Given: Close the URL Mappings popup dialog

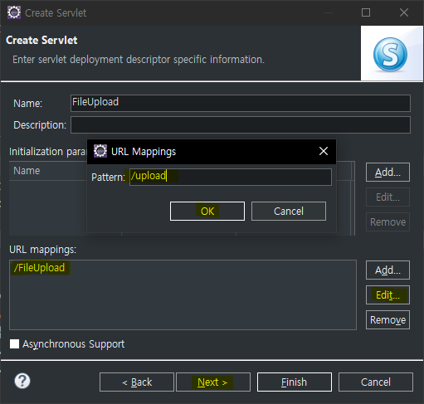Looking at the screenshot, I should coord(324,151).
